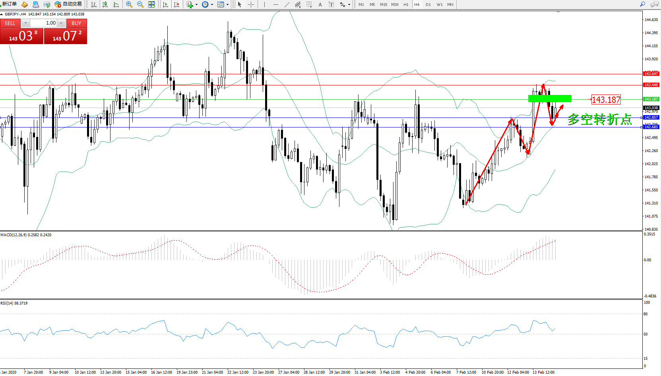Image resolution: width=661 pixels, height=376 pixels.
Task: Click the 1.00 lot volume field
Action: click(44, 23)
